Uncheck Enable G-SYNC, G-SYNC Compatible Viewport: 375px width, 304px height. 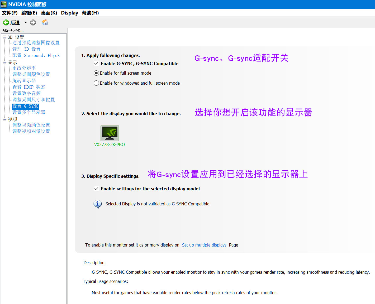pos(96,63)
